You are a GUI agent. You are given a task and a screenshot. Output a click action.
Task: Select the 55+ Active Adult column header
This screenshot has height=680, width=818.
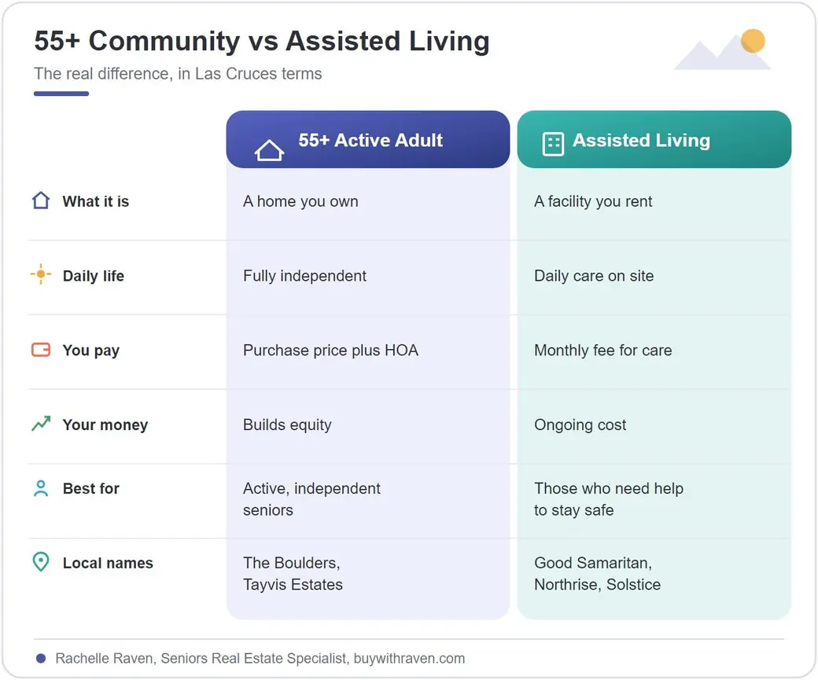coord(368,139)
